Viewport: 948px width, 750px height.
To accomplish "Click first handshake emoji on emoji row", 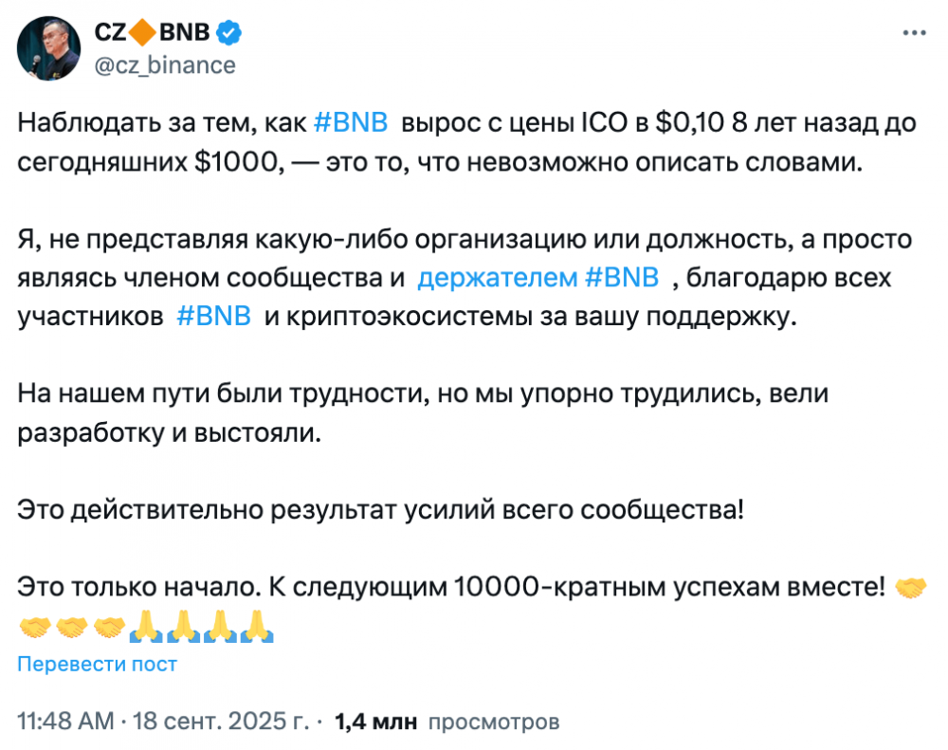I will point(35,627).
